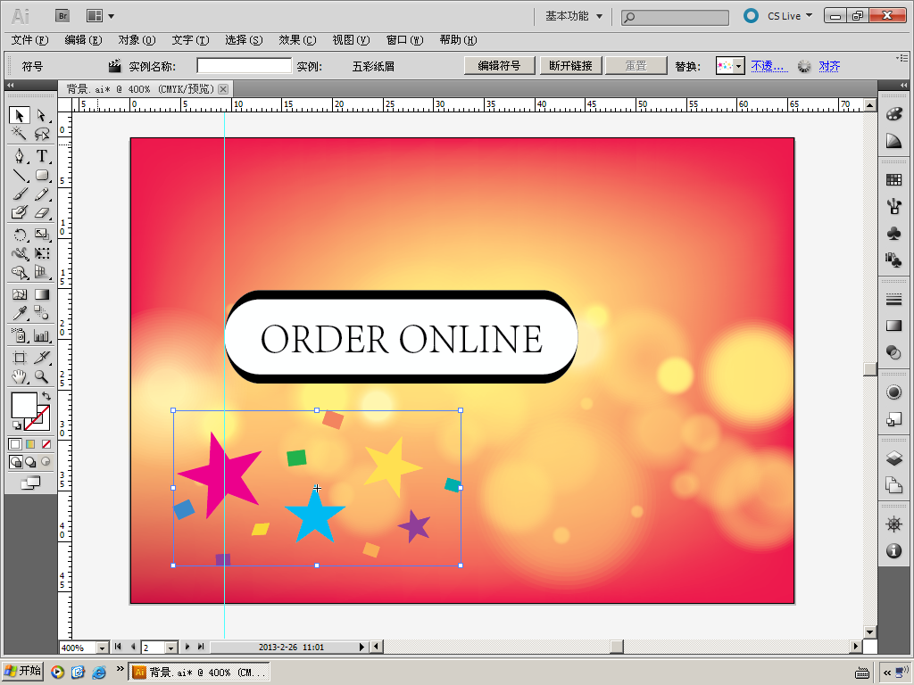Open the Color Guide panel
Viewport: 914px width, 685px height.
893,140
